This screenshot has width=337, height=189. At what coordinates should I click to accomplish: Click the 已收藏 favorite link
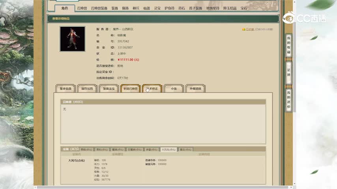[250, 30]
